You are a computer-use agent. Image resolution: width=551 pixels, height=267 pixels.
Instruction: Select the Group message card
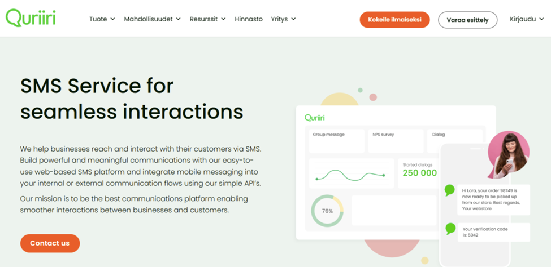[337, 141]
